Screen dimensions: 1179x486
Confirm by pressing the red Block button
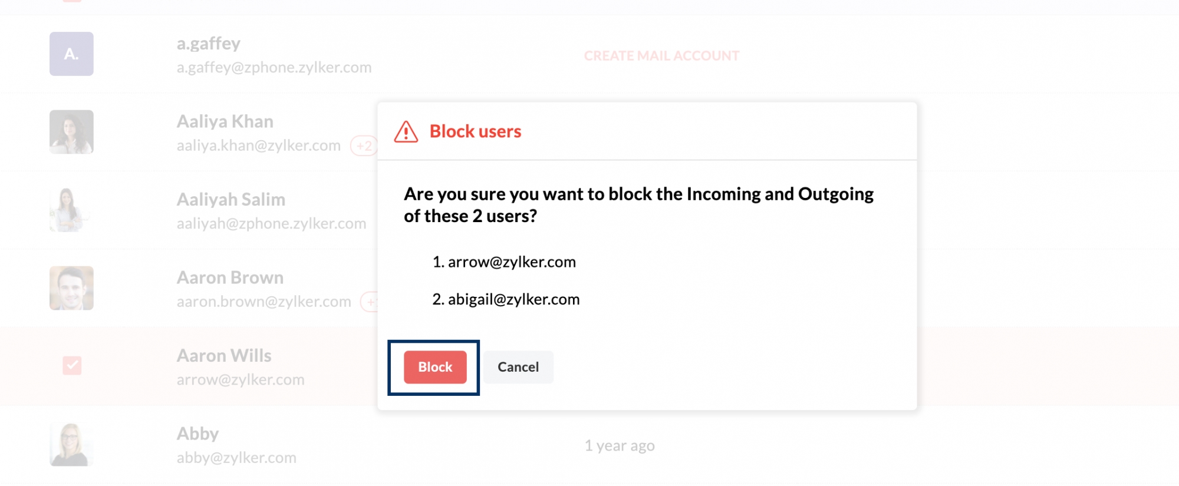coord(435,367)
